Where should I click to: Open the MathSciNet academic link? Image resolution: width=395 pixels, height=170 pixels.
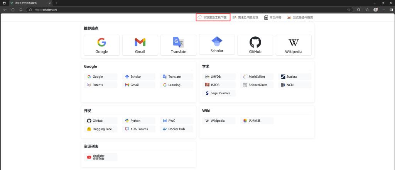click(x=257, y=76)
